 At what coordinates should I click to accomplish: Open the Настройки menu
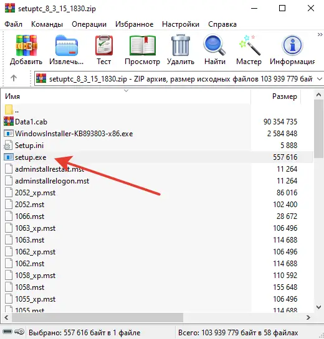point(181,24)
